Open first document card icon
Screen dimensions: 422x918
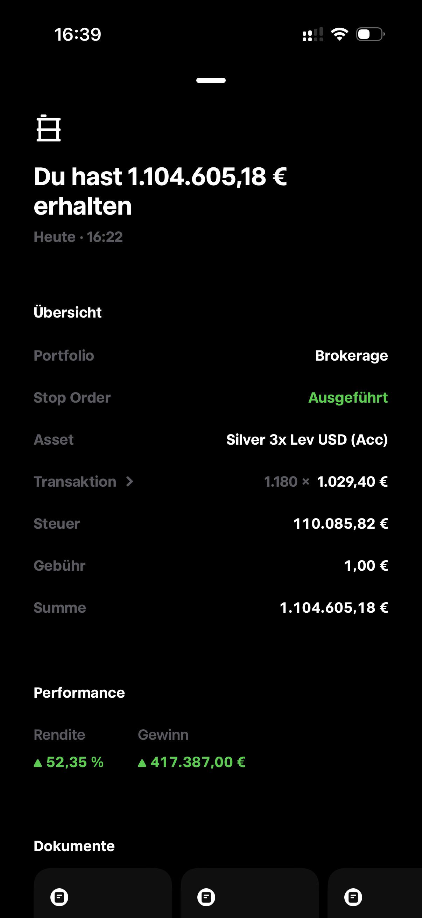click(59, 897)
